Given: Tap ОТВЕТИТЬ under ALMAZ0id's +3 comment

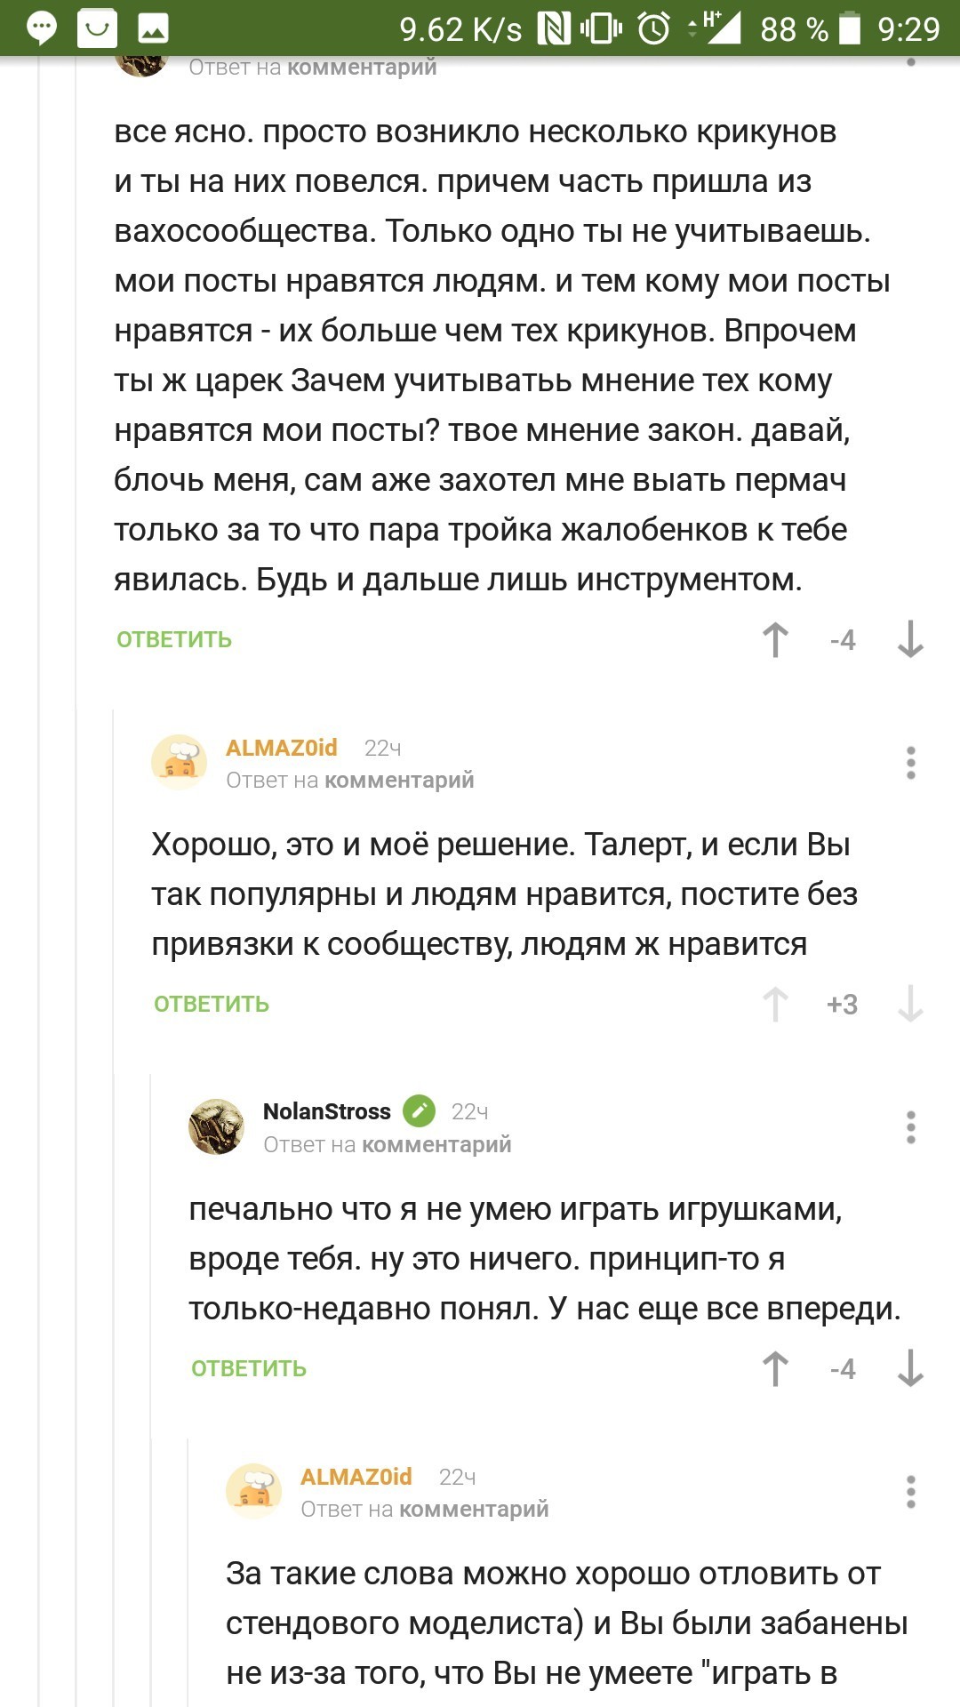Looking at the screenshot, I should [212, 1005].
